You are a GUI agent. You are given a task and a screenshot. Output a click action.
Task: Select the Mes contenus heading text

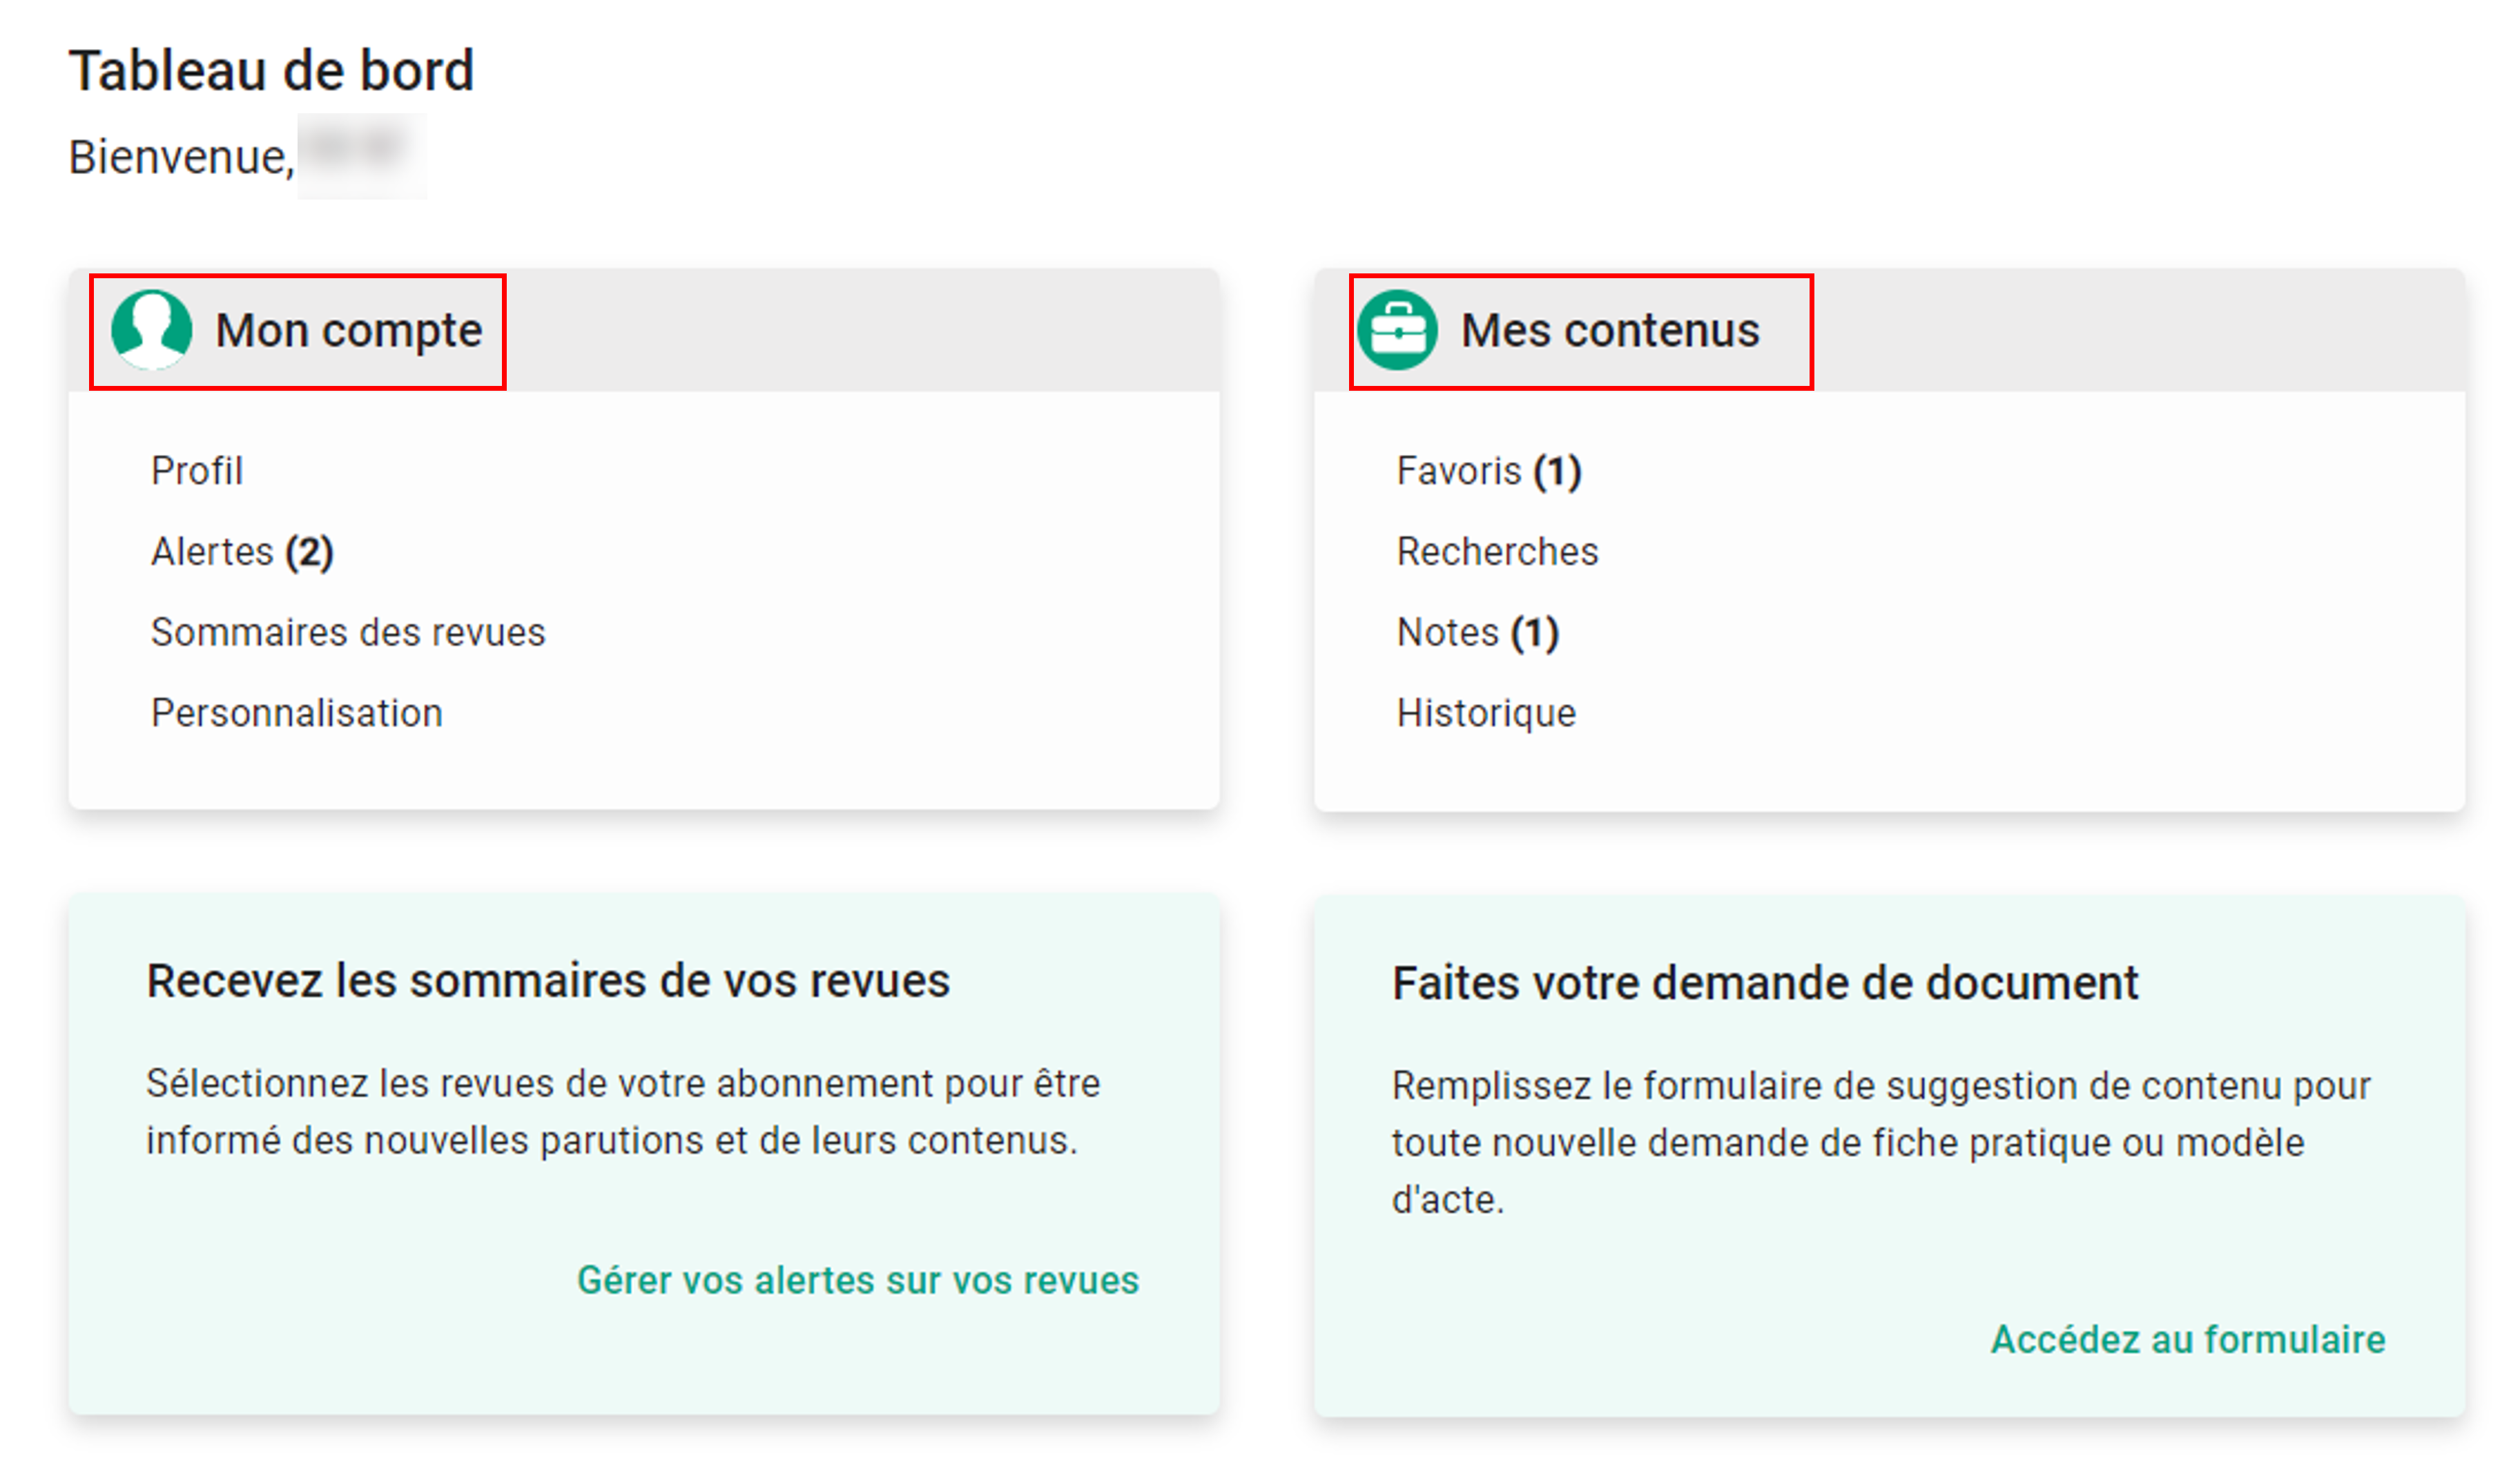(x=1609, y=330)
